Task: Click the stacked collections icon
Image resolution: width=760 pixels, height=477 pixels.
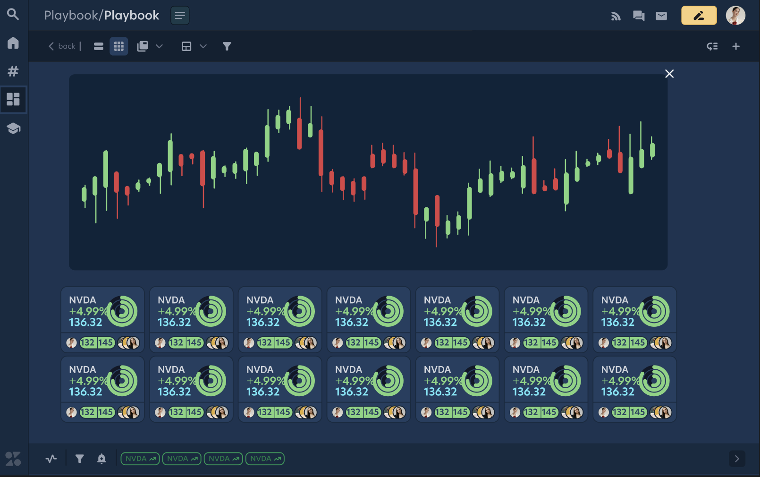Action: pyautogui.click(x=143, y=46)
